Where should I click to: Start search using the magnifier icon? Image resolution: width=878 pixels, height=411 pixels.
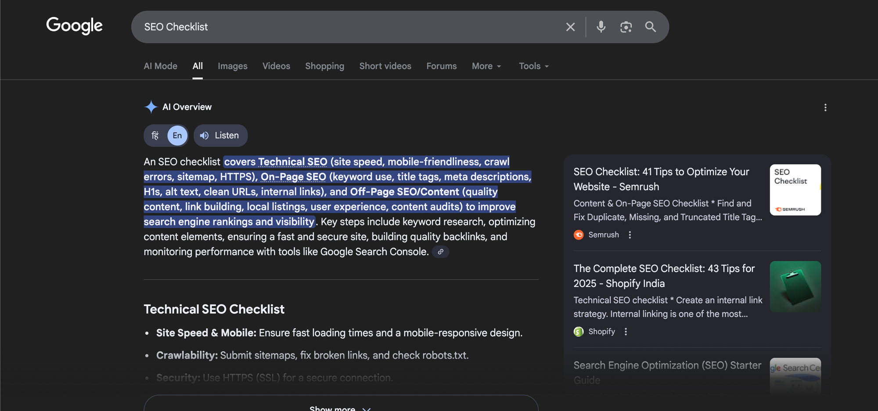(651, 27)
